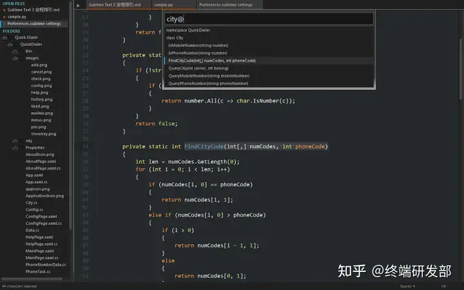
Task: Open AboutPage.xaml.cs in the sidebar
Action: pos(43,168)
